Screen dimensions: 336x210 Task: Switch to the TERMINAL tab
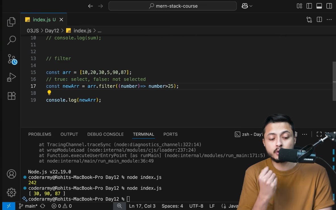[143, 134]
